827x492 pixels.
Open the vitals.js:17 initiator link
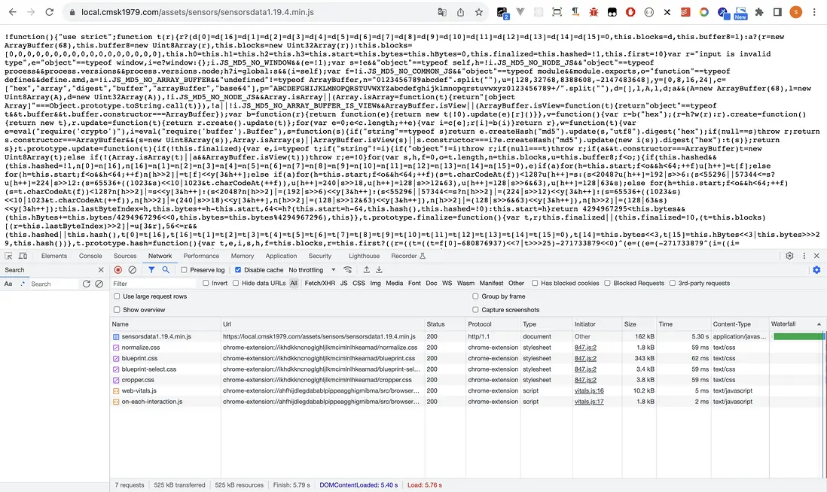tap(589, 402)
